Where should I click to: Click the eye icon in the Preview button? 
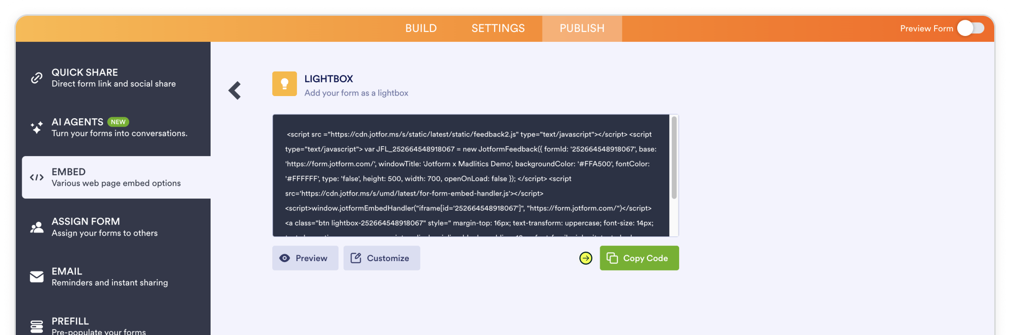click(285, 258)
